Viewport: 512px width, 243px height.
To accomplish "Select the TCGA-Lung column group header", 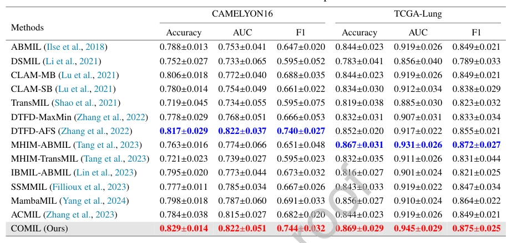I will [x=418, y=14].
